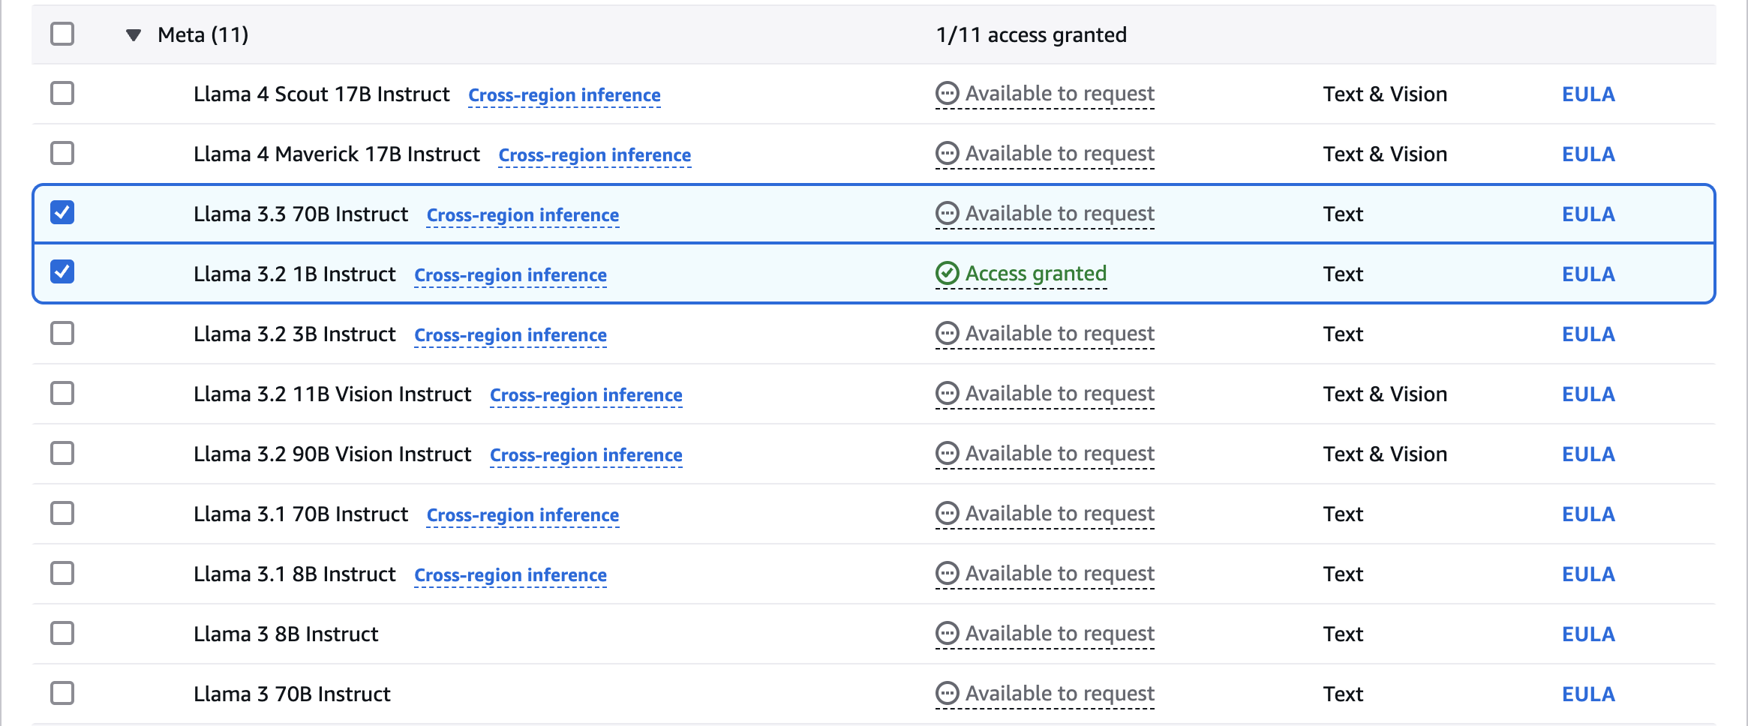This screenshot has width=1748, height=726.
Task: Open Cross-region inference link for Llama 3.3 70B
Action: [x=523, y=215]
